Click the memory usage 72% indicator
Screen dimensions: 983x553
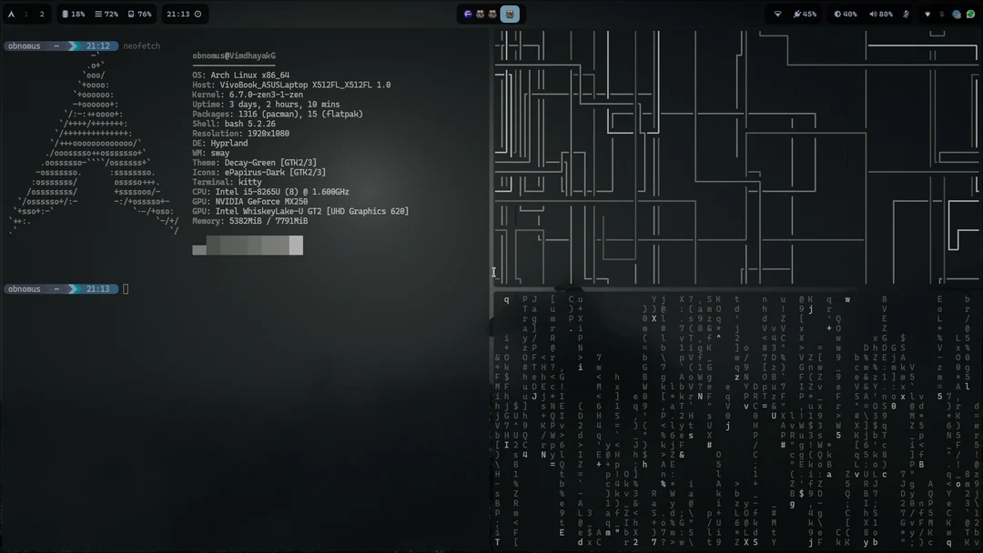coord(106,14)
